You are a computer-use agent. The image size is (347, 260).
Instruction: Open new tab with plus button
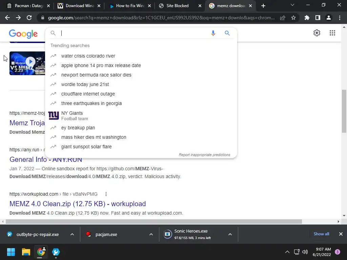pos(263,6)
